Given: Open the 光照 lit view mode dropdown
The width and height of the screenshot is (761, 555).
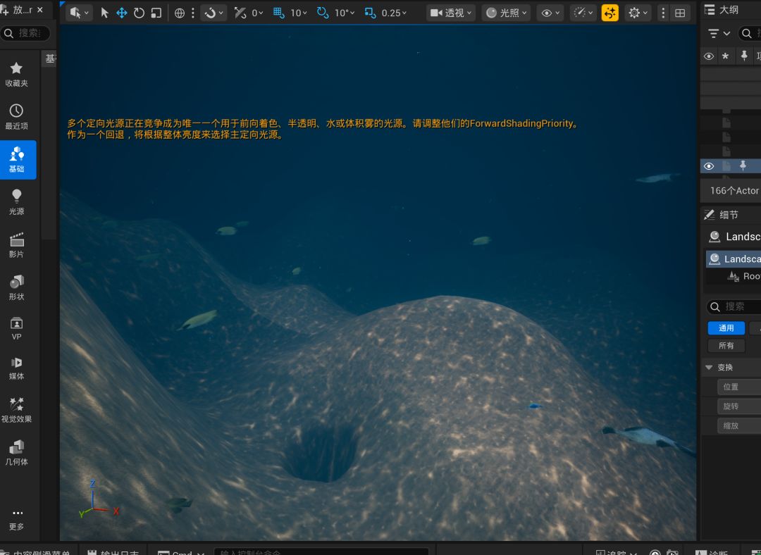Looking at the screenshot, I should click(506, 13).
